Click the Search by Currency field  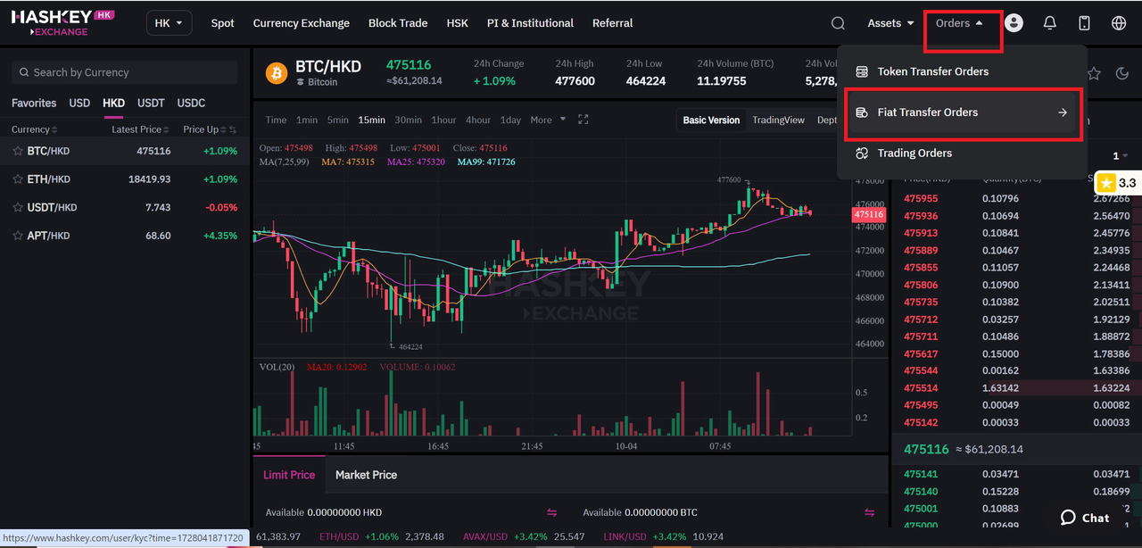point(125,72)
